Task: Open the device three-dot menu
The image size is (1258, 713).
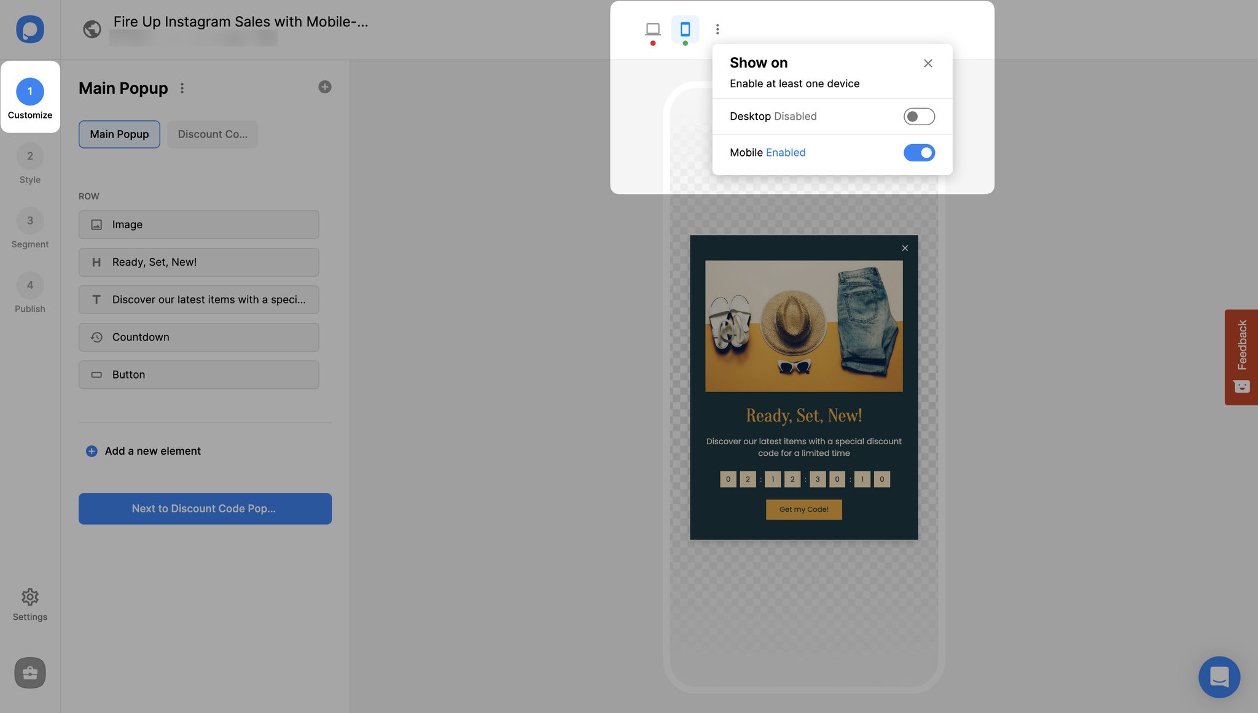Action: click(717, 29)
